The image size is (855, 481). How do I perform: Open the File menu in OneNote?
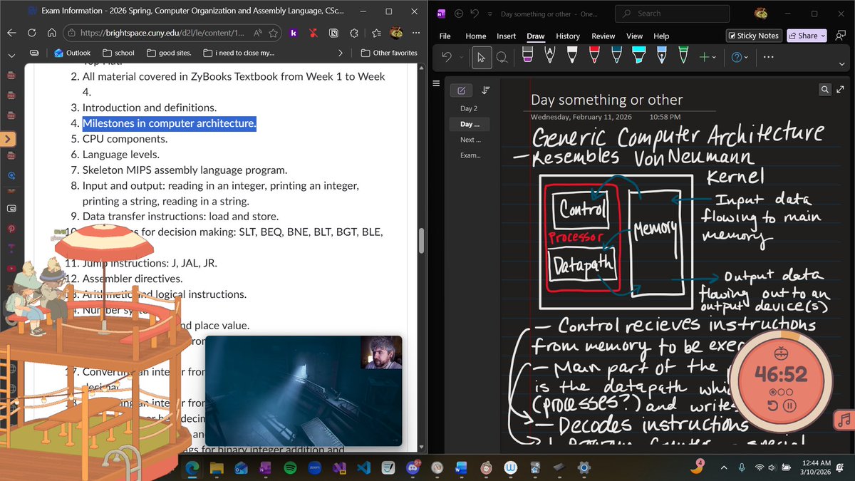pyautogui.click(x=445, y=36)
